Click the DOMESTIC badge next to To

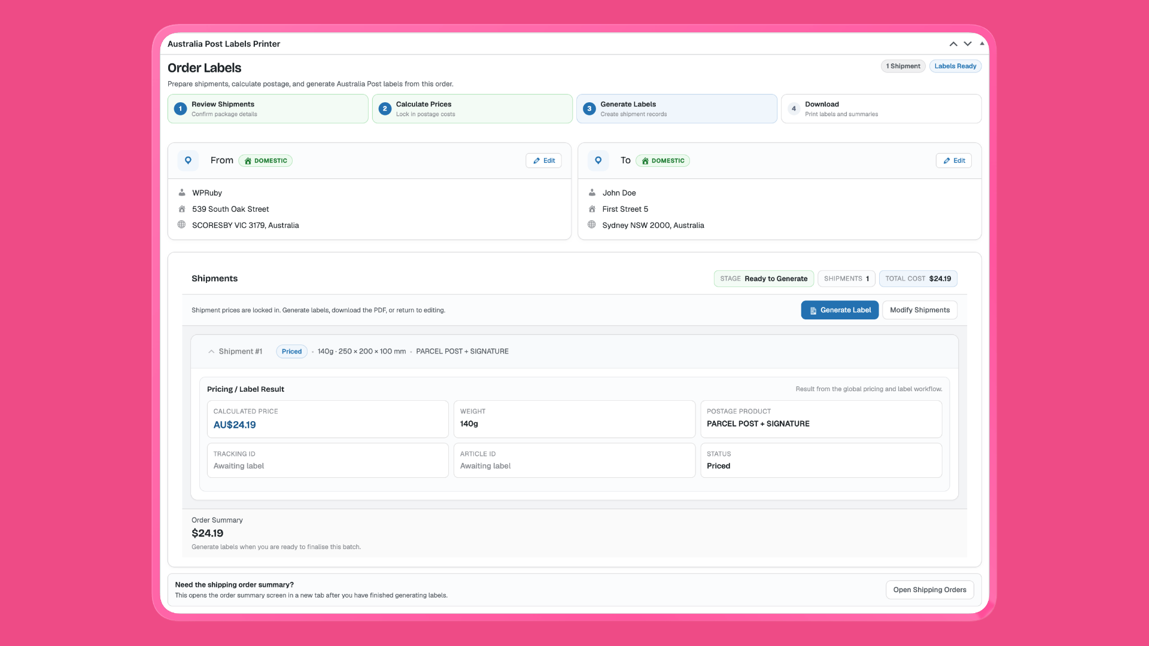pyautogui.click(x=662, y=161)
